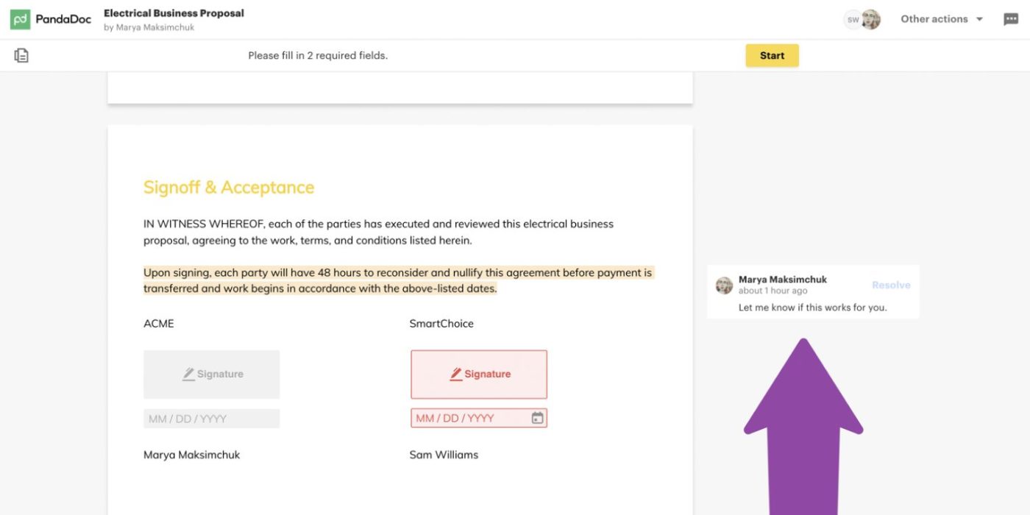
Task: Open the comments chat bubble icon
Action: point(1011,19)
